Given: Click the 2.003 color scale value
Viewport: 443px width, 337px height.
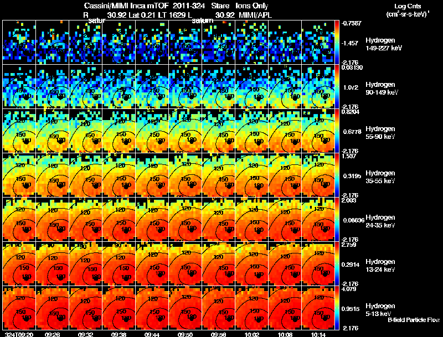Looking at the screenshot, I should (349, 201).
